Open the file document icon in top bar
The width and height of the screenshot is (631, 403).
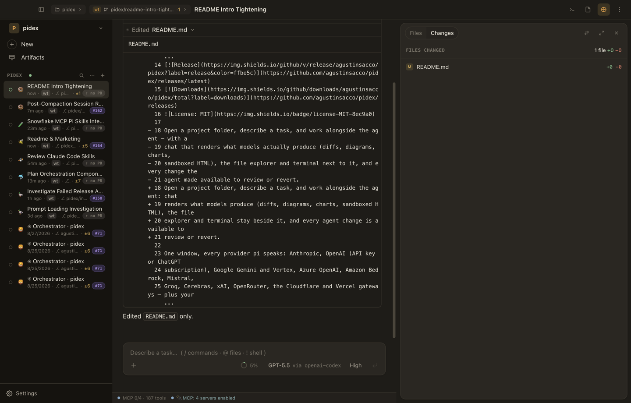(588, 10)
